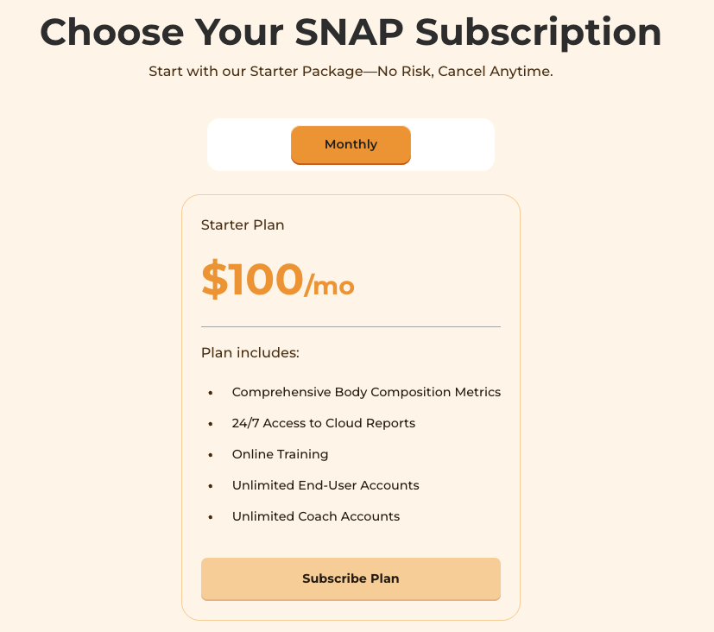This screenshot has width=714, height=632.
Task: Click bullet beside Comprehensive Body Composition Metrics
Action: pos(211,393)
